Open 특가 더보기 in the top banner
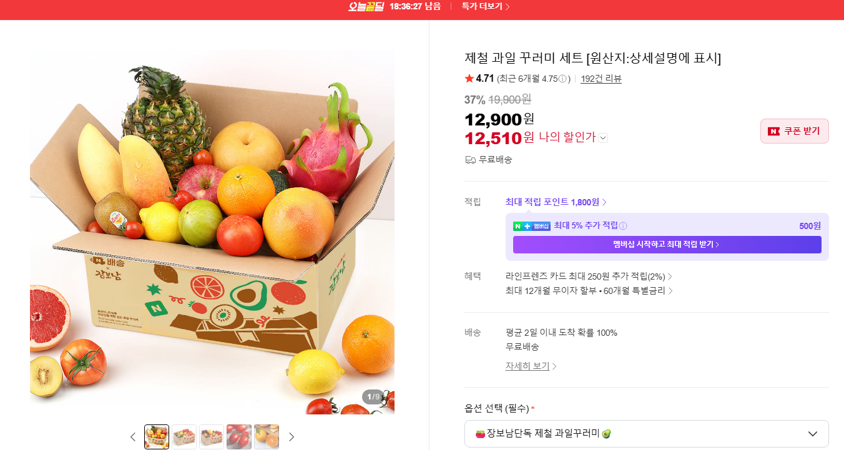Screen dimensions: 844x450 pyautogui.click(x=486, y=7)
